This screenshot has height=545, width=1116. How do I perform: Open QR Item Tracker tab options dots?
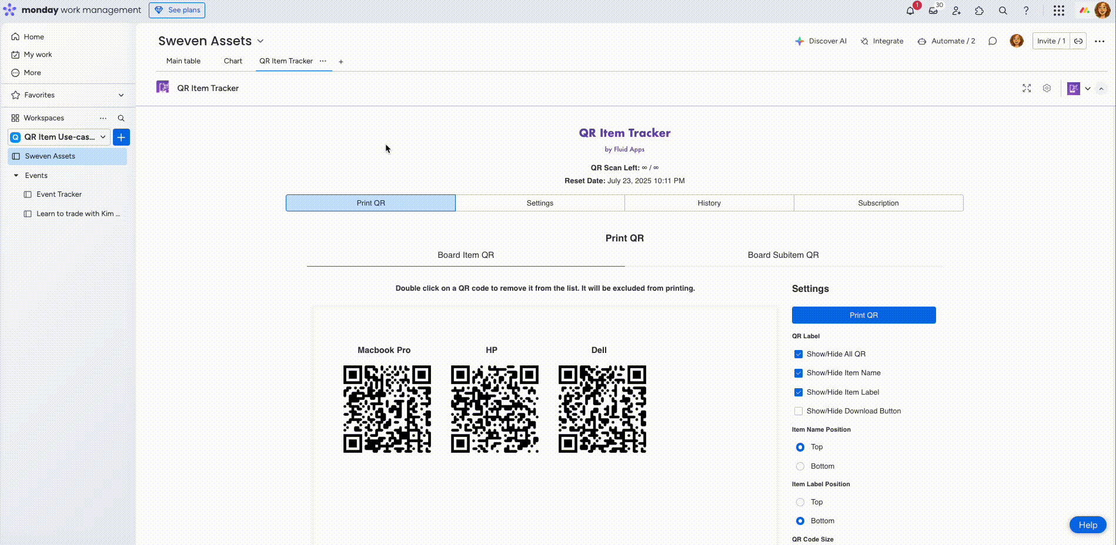click(x=323, y=61)
